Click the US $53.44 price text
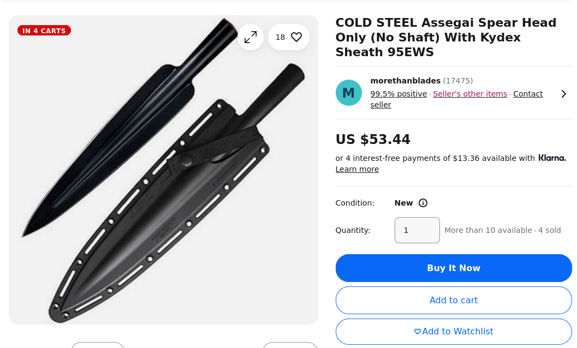Viewport: 577px width, 348px height. point(373,140)
